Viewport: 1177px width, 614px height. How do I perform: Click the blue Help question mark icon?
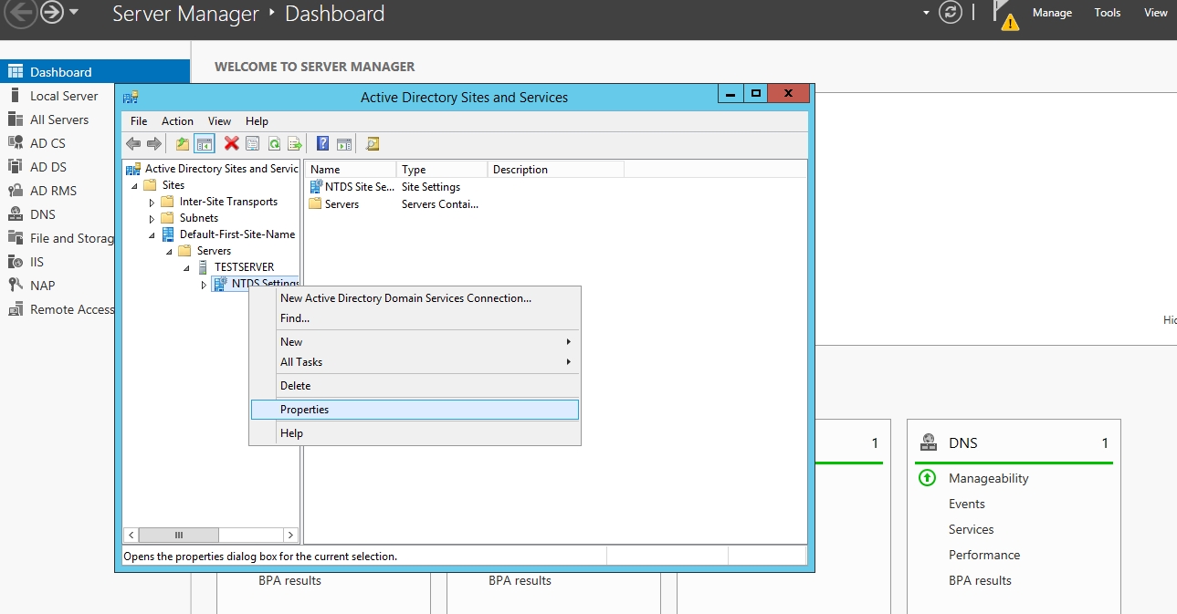pyautogui.click(x=322, y=143)
